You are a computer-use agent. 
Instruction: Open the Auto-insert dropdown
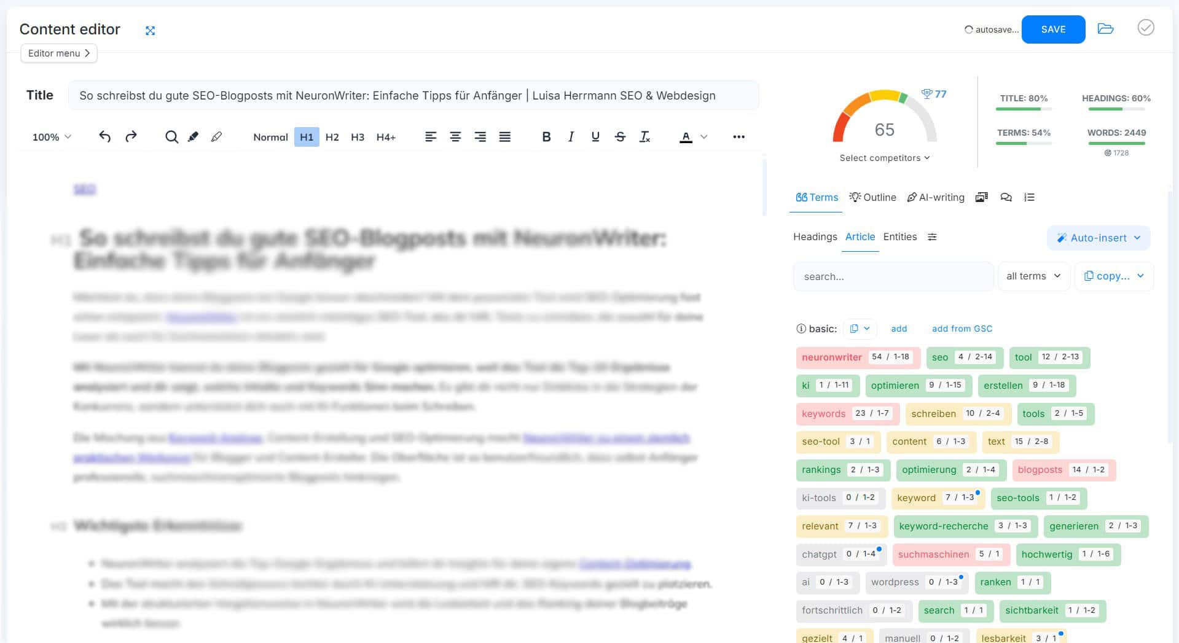tap(1098, 238)
